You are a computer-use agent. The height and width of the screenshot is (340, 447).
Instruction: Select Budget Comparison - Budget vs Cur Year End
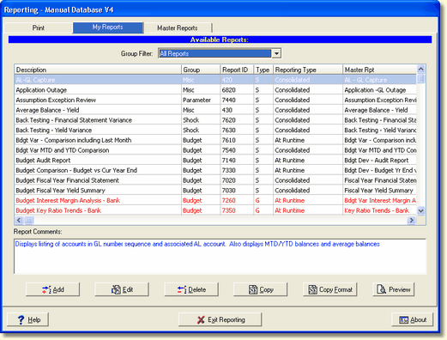pos(215,170)
